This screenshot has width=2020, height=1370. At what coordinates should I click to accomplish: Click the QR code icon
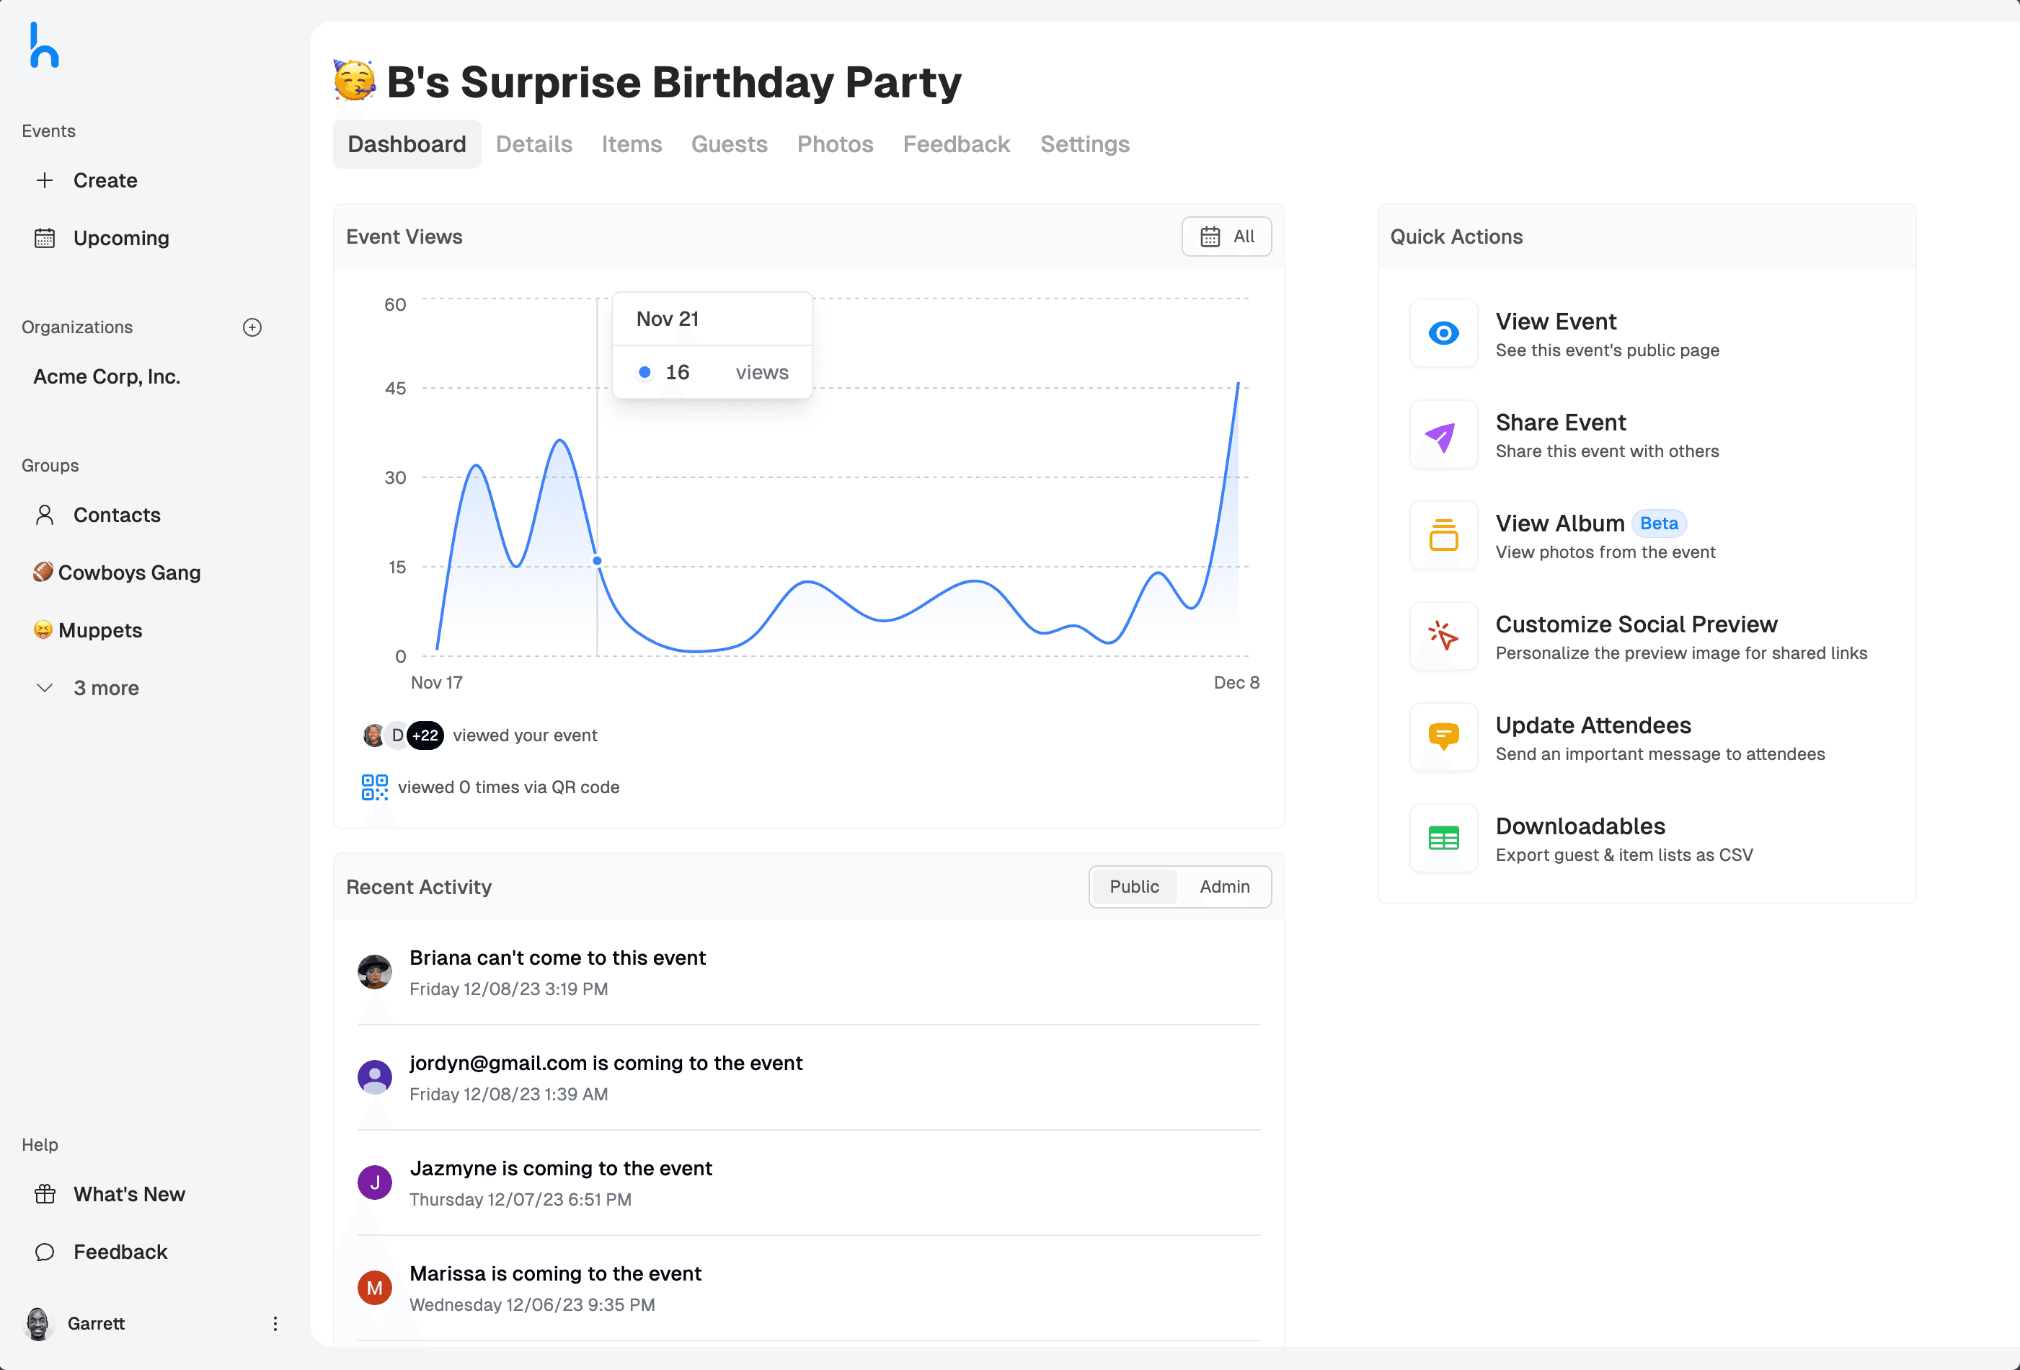tap(375, 787)
